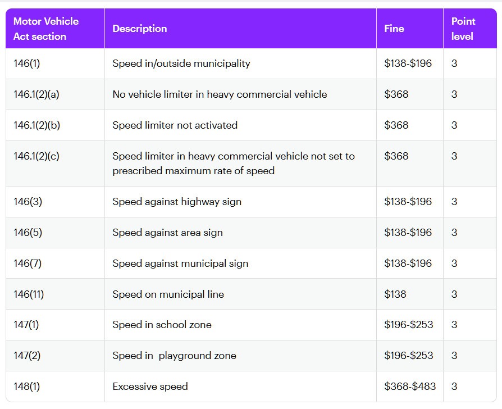Select 'Speed limiter not activated' text

pos(175,125)
